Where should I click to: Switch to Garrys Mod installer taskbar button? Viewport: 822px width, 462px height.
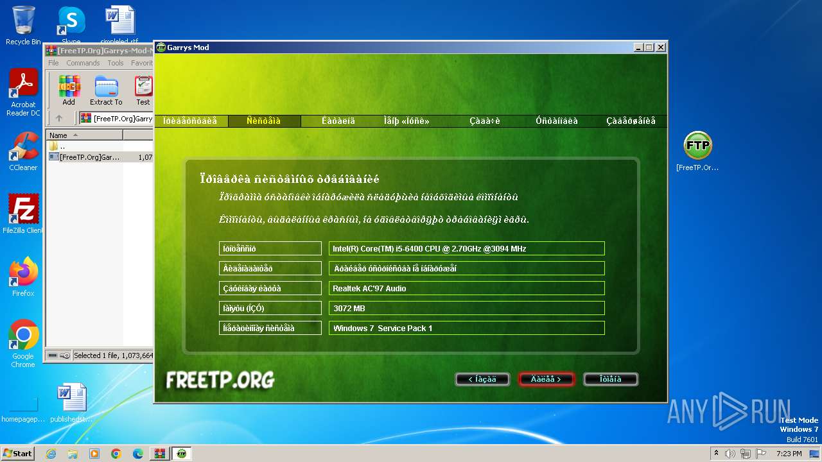(182, 454)
